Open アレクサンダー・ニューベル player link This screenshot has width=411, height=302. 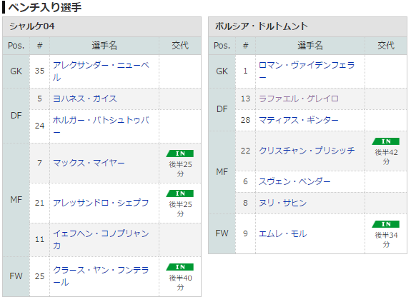point(101,71)
